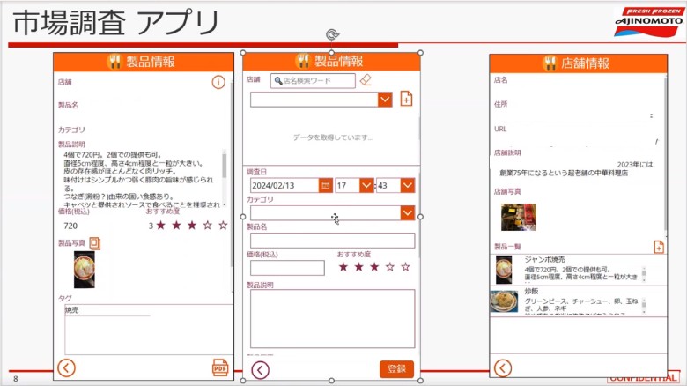687x386 pixels.
Task: Click the info icon in left 製品情報 panel
Action: point(218,82)
